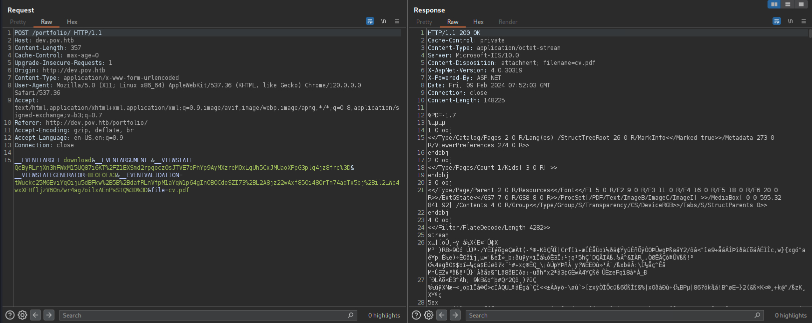Viewport: 812px width, 323px height.
Task: Click the 'Request' pane title
Action: click(21, 10)
